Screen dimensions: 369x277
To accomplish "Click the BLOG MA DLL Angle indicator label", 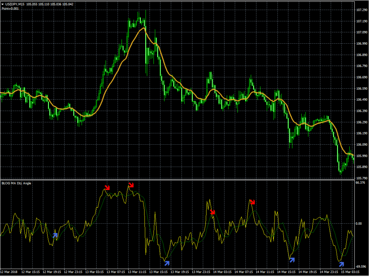I will [x=17, y=183].
